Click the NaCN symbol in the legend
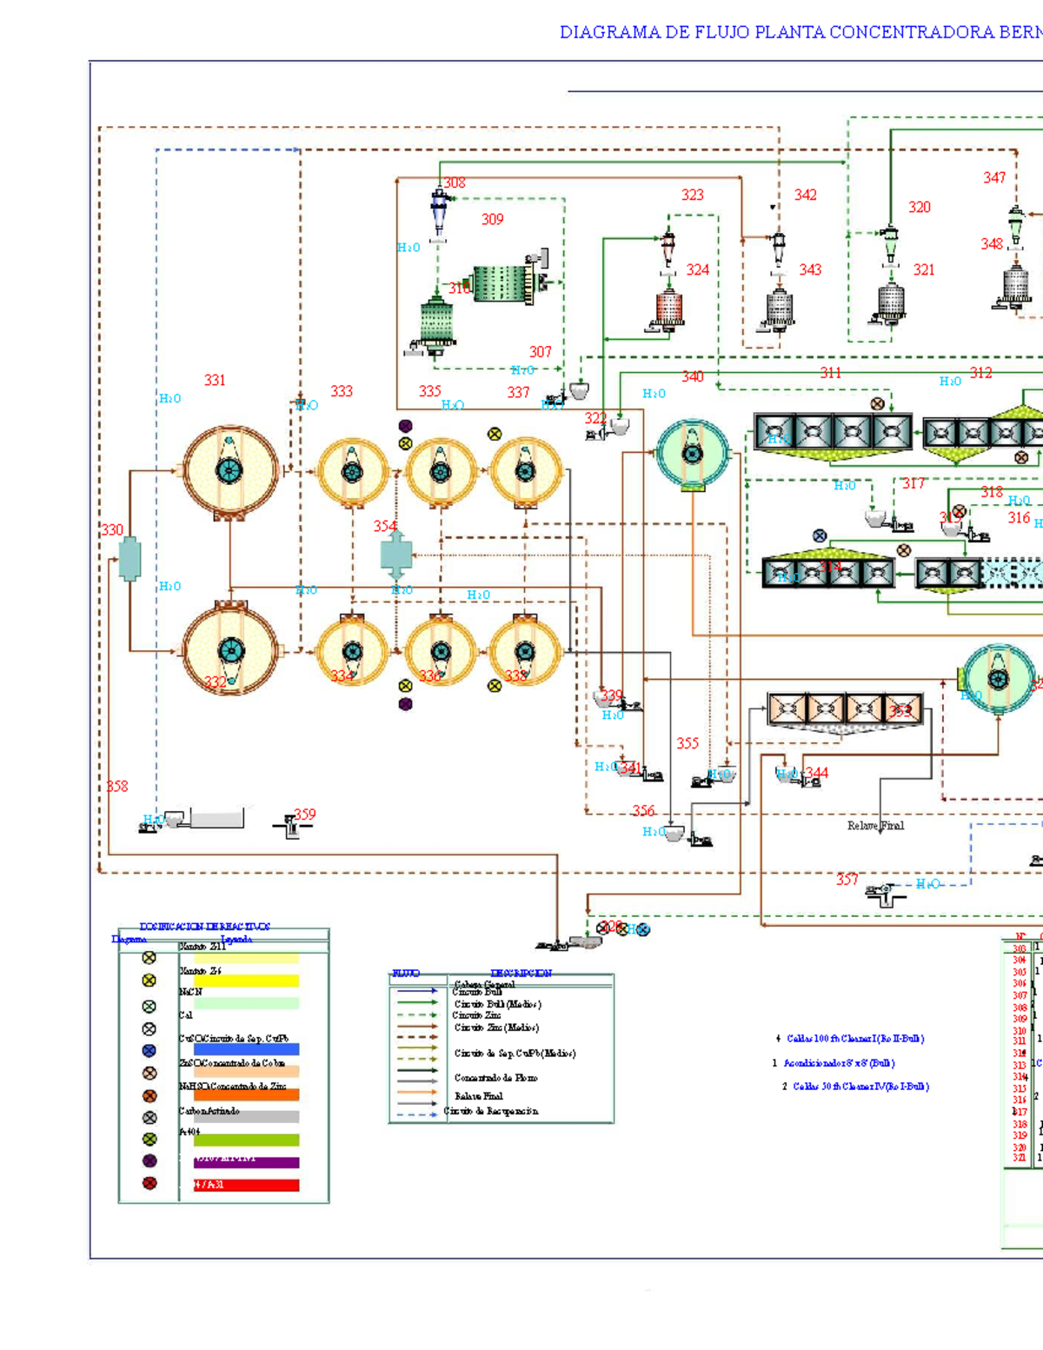This screenshot has width=1043, height=1350. pyautogui.click(x=149, y=1006)
